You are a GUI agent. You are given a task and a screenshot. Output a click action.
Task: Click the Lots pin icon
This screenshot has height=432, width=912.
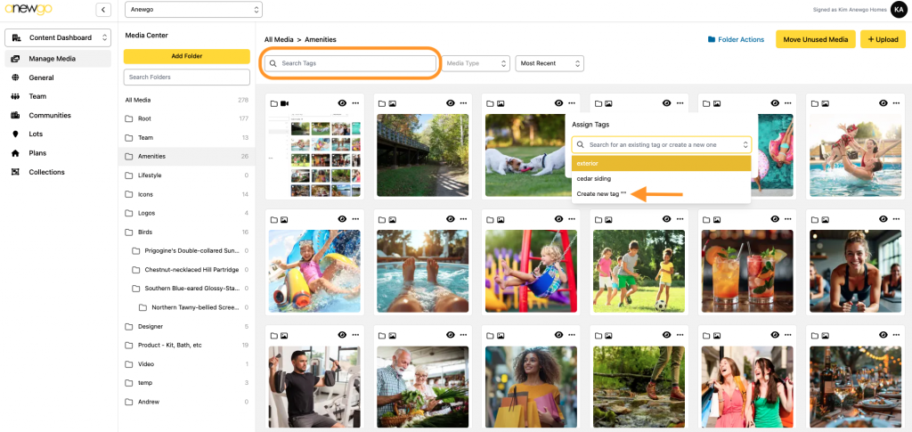click(x=15, y=134)
